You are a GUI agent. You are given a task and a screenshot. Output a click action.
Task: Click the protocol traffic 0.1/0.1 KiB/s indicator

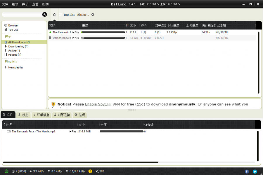(75, 171)
